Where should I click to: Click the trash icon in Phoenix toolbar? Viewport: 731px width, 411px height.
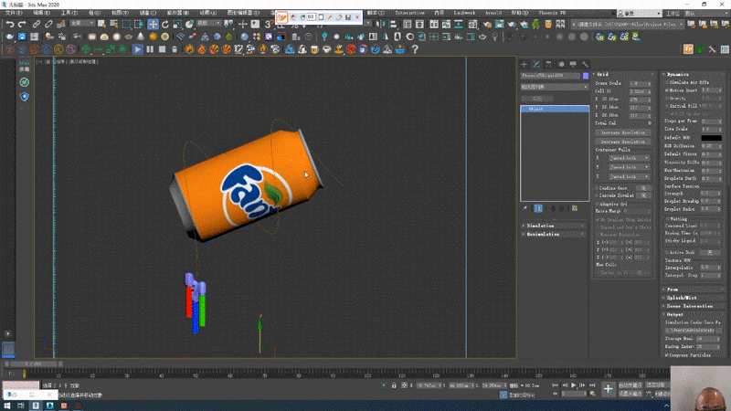click(x=175, y=49)
